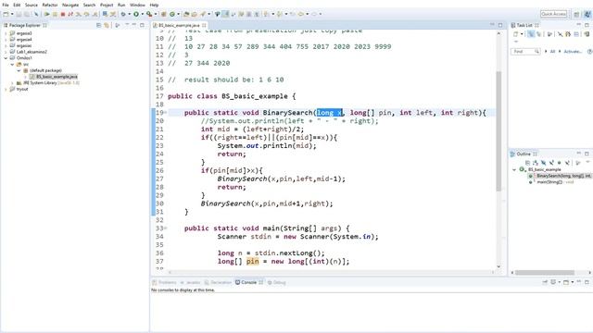Screen dimensions: 593x333
Task: Open the External Tools dropdown arrow
Action: coord(156,14)
